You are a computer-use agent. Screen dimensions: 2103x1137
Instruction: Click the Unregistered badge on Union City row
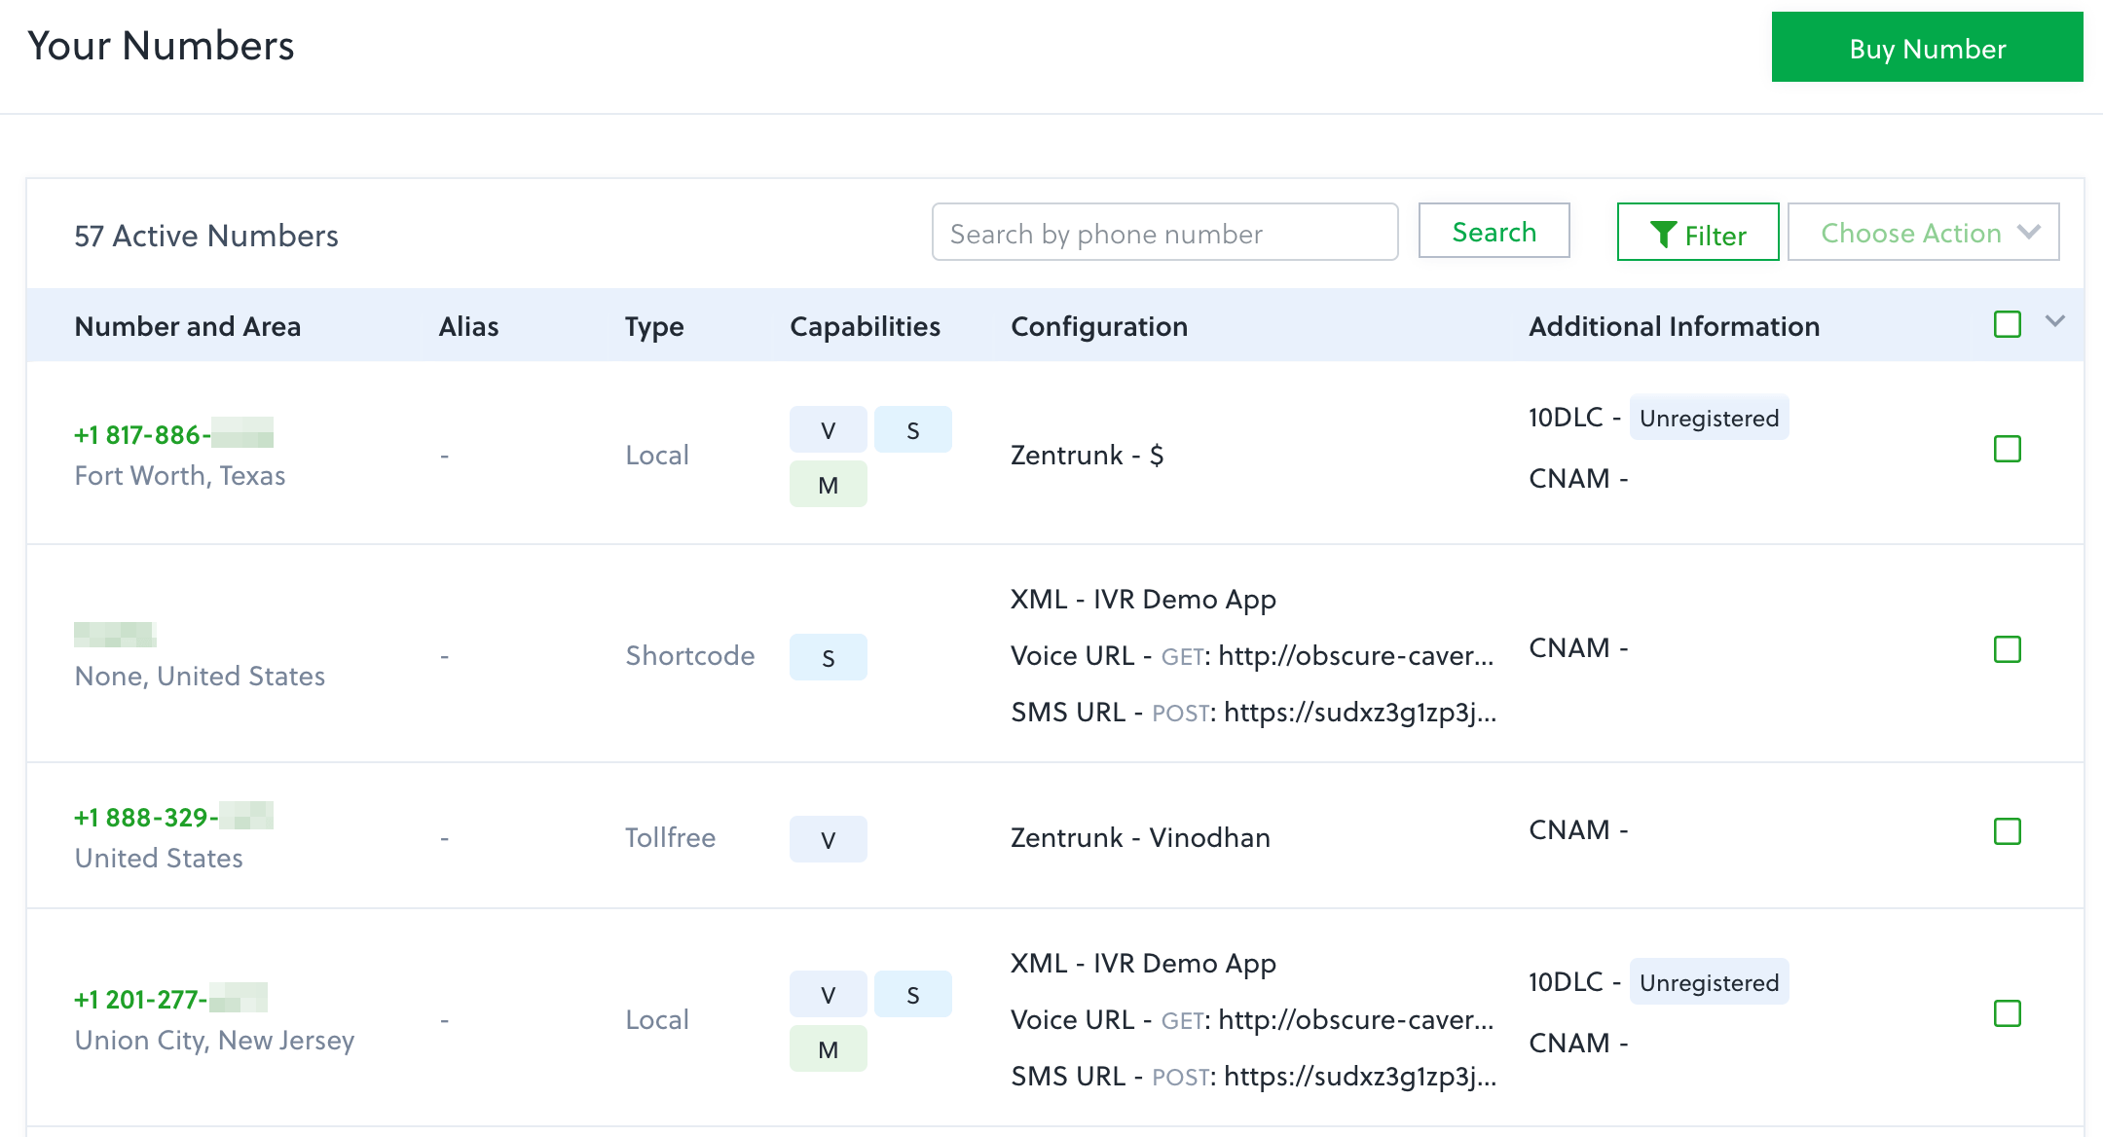(1709, 982)
